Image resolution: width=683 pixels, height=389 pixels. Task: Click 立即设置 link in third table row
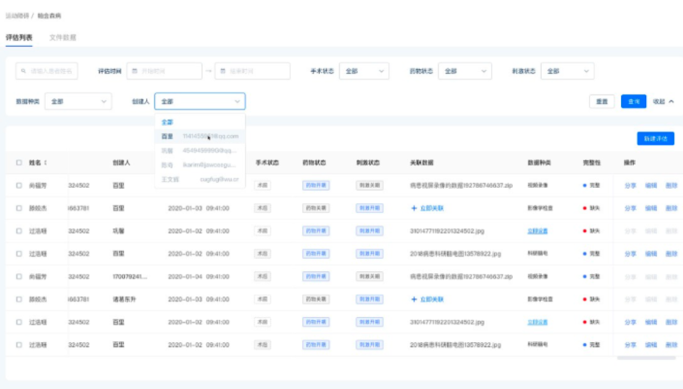[537, 231]
